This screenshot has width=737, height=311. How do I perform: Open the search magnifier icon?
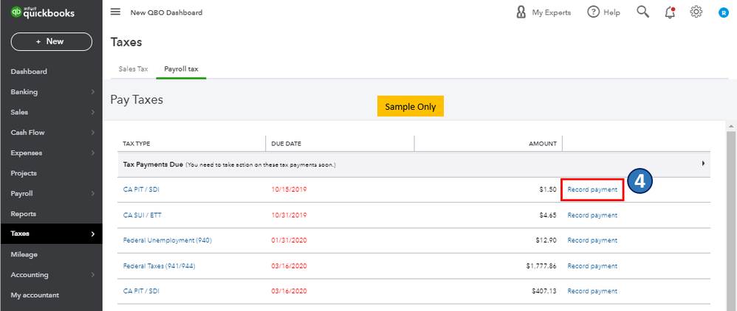pyautogui.click(x=643, y=12)
